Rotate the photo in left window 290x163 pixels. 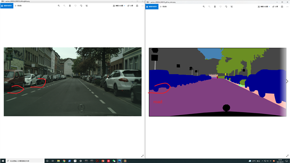[x=81, y=6]
